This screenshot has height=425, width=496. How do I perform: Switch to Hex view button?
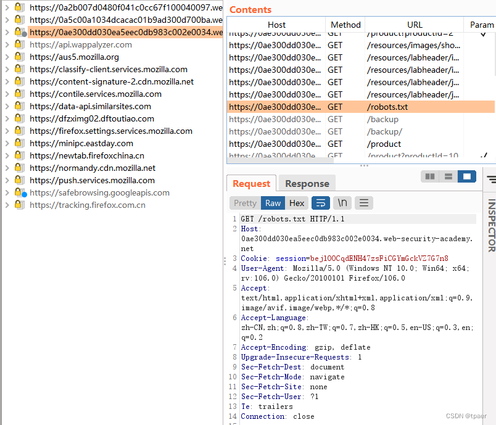297,203
